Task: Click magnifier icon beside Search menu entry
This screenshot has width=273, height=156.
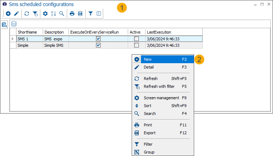Action: [137, 114]
